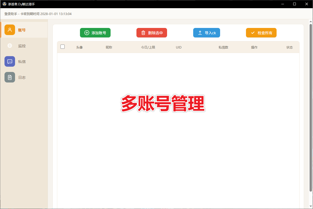Image resolution: width=313 pixels, height=209 pixels.
Task: Tick the select-all checkbox in the table header
Action: coord(63,47)
